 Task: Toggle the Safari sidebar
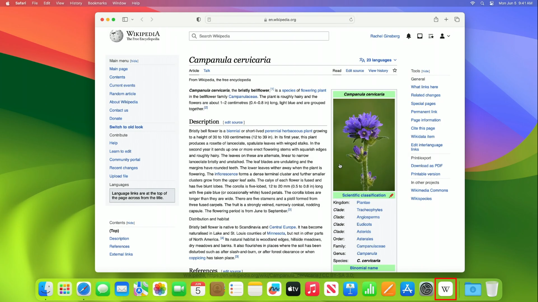(125, 19)
